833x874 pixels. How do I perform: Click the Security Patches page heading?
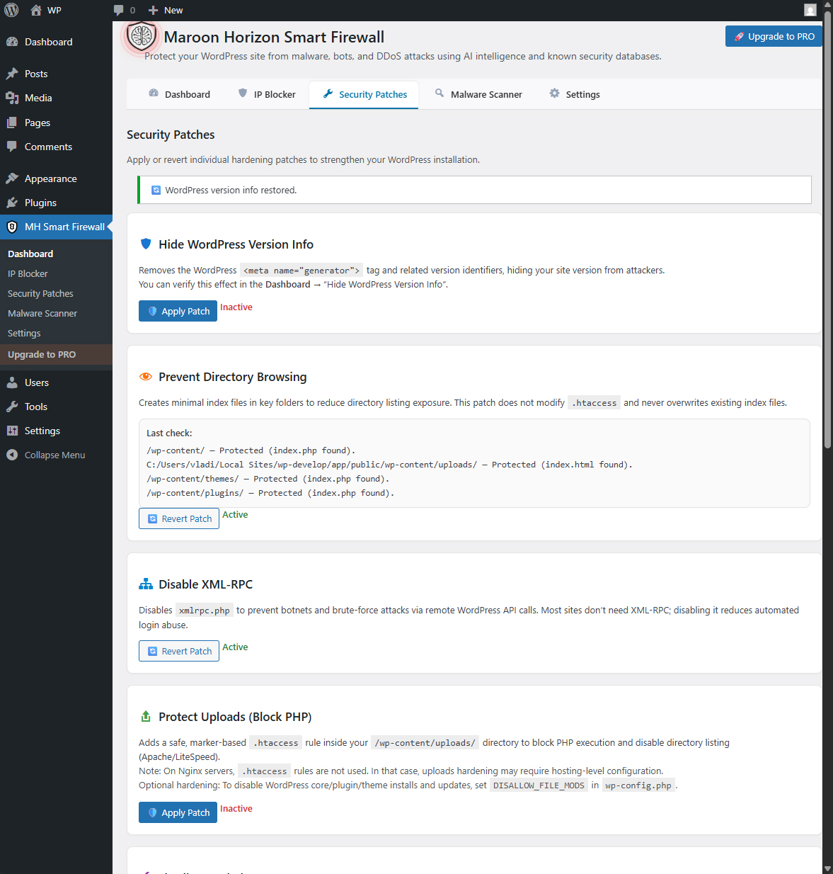[x=171, y=135]
